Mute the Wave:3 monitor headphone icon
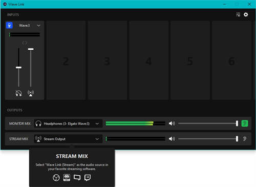The image size is (256, 187). click(18, 93)
